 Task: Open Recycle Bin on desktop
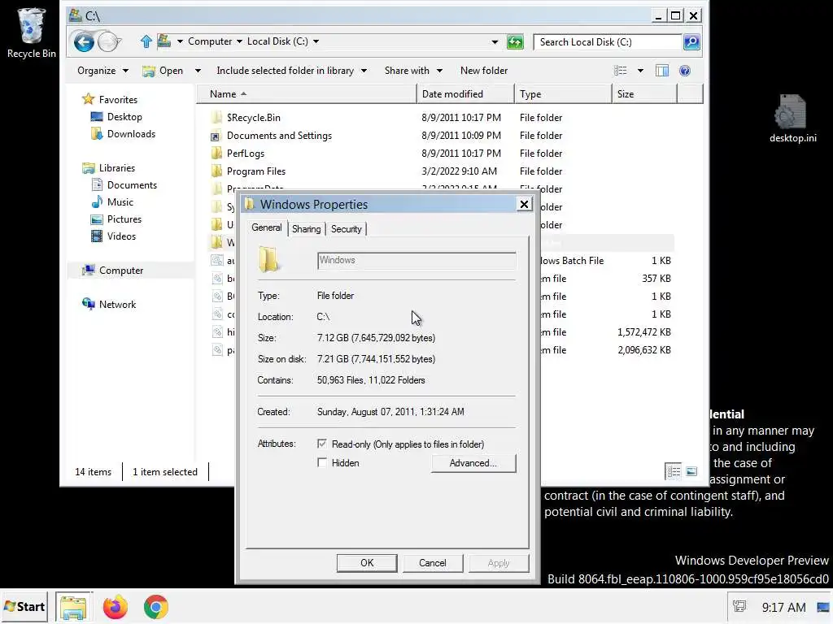[x=32, y=32]
